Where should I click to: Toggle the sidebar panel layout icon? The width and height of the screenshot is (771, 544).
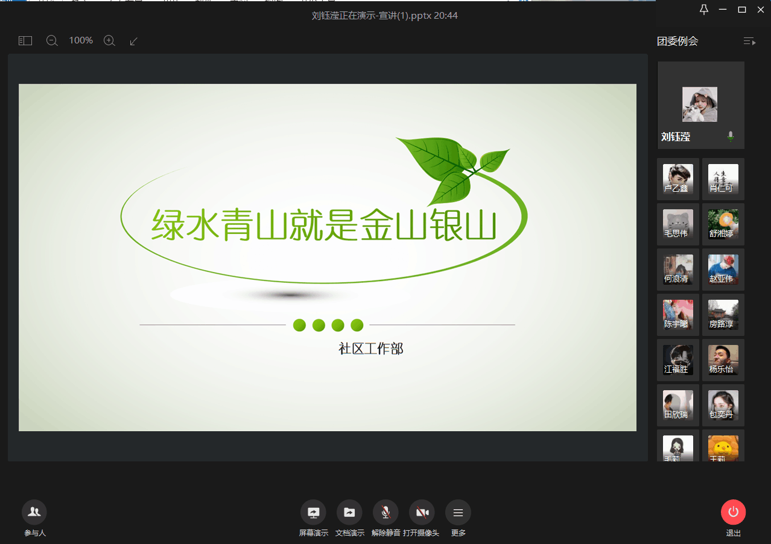(x=25, y=40)
